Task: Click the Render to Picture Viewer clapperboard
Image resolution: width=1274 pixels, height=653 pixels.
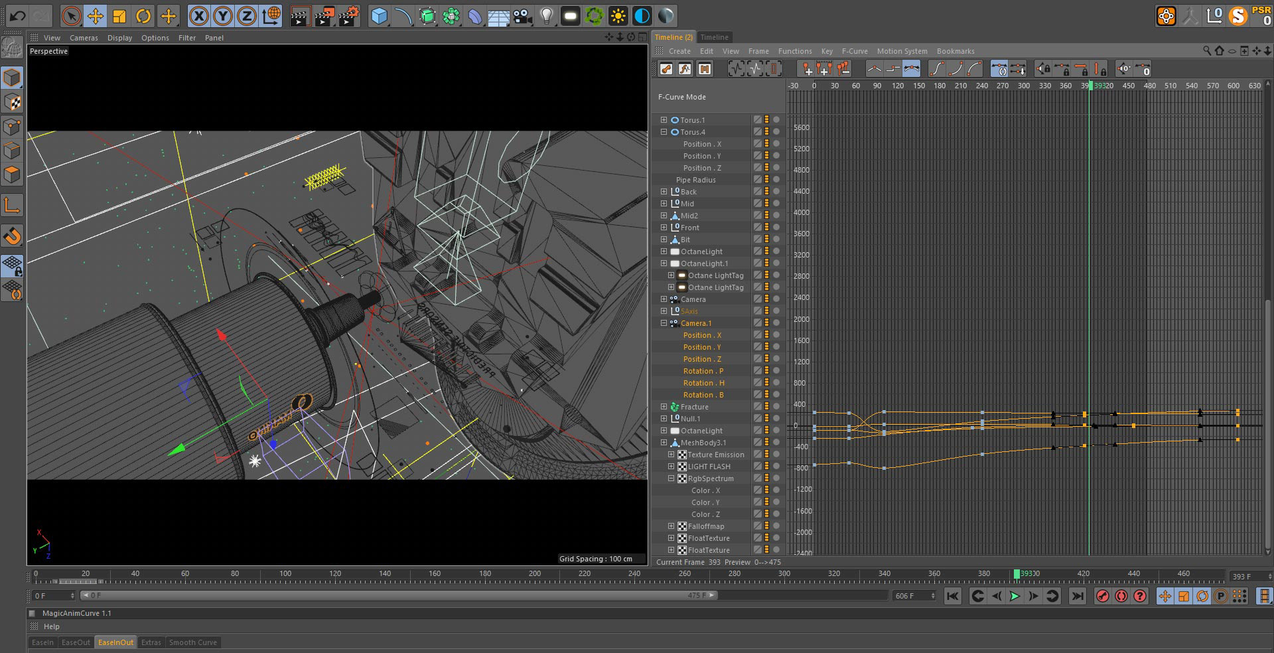Action: (x=324, y=16)
